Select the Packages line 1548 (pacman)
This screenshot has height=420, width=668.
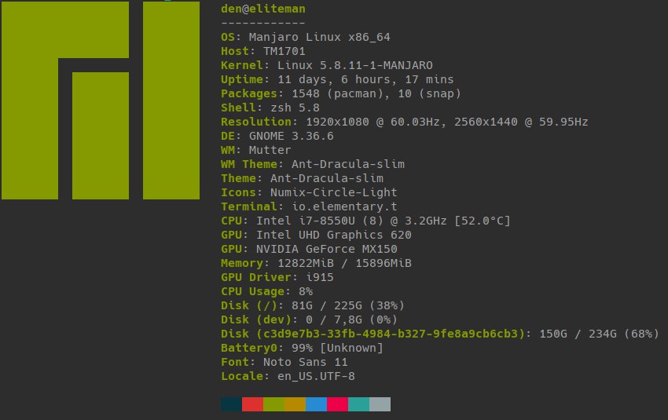point(341,93)
